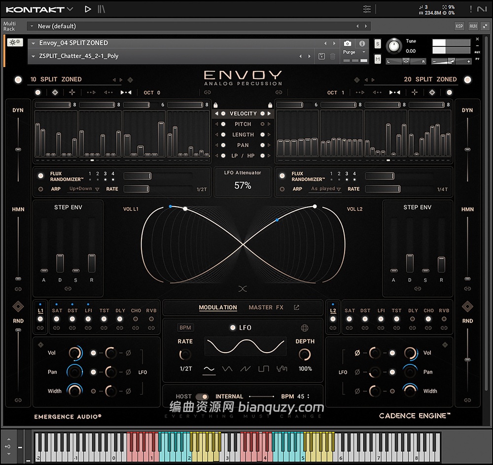Screen dimensions: 493x465
Task: Click the BPM 45 stepper arrows
Action: tap(308, 396)
